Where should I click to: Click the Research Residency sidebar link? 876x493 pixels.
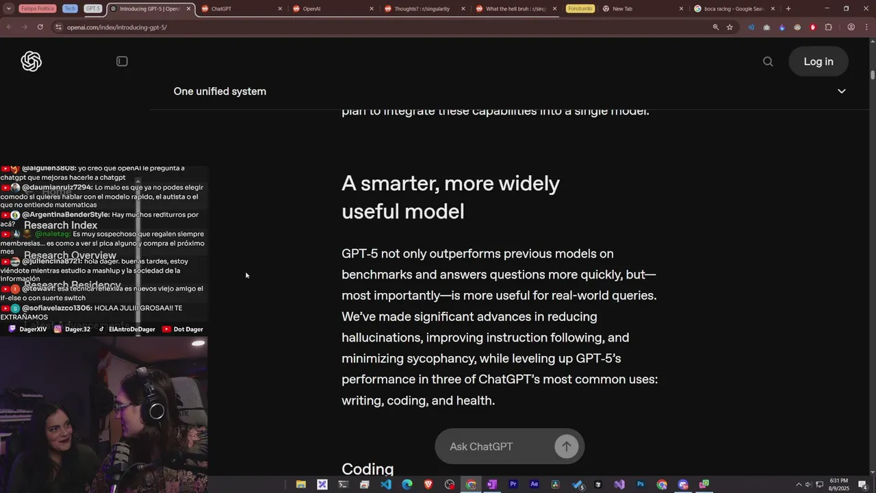(73, 285)
